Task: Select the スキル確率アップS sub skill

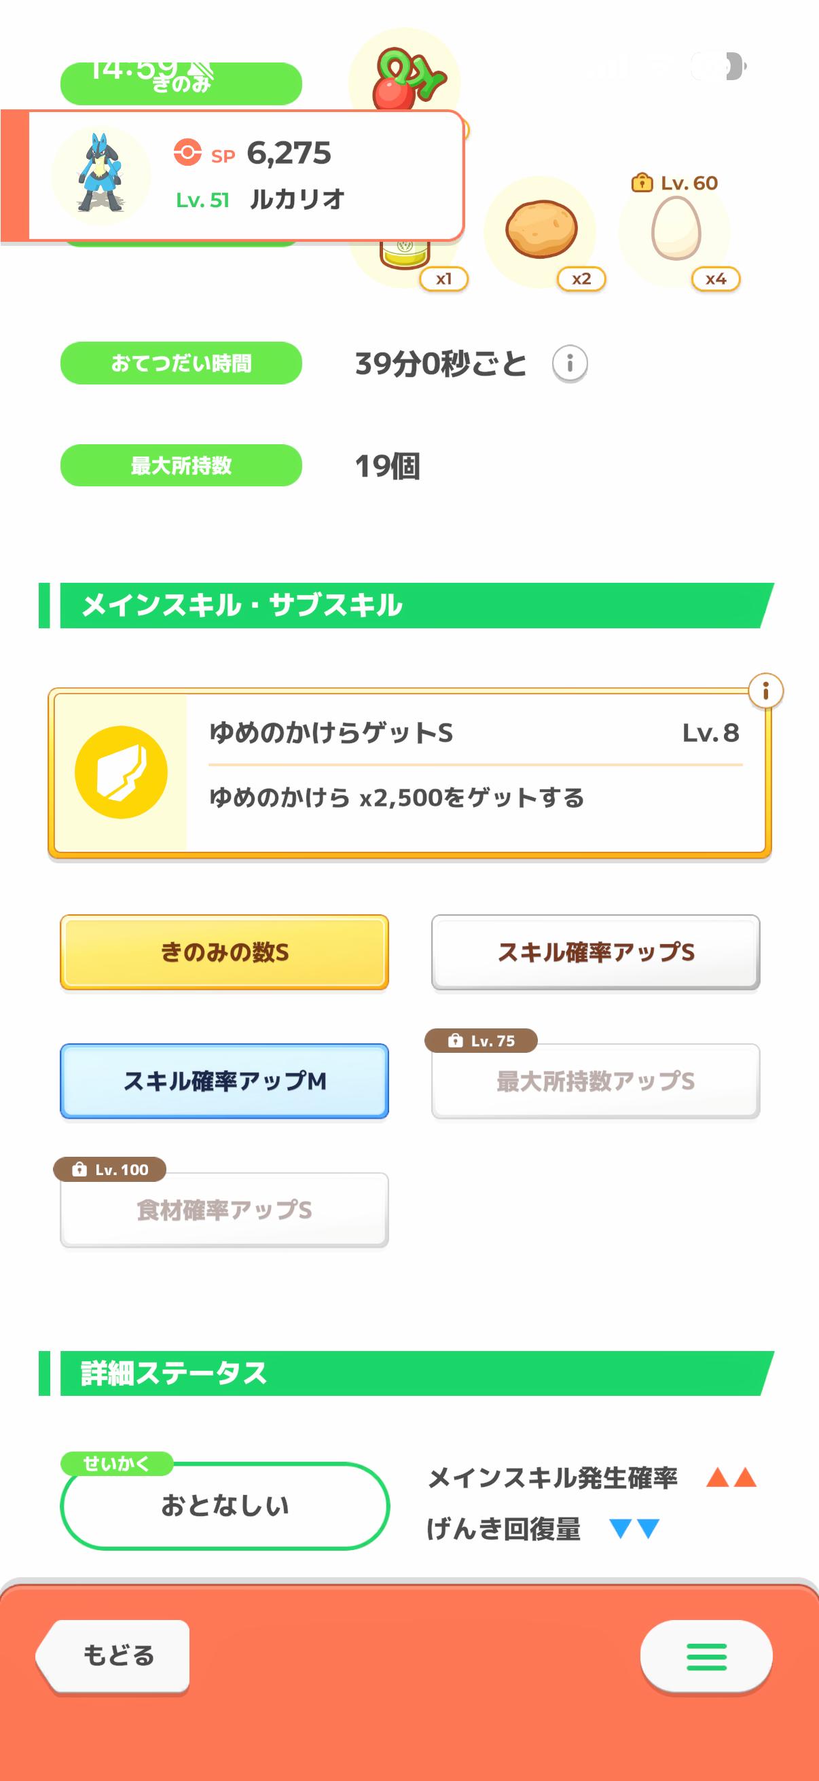Action: click(596, 952)
